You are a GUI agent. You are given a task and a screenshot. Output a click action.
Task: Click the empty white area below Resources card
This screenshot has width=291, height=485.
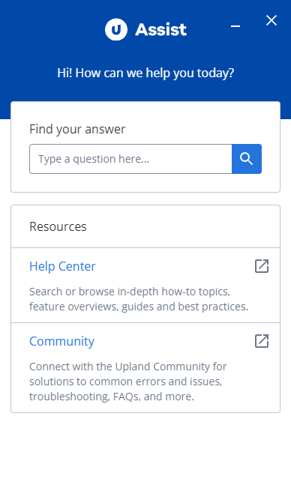tap(145, 448)
